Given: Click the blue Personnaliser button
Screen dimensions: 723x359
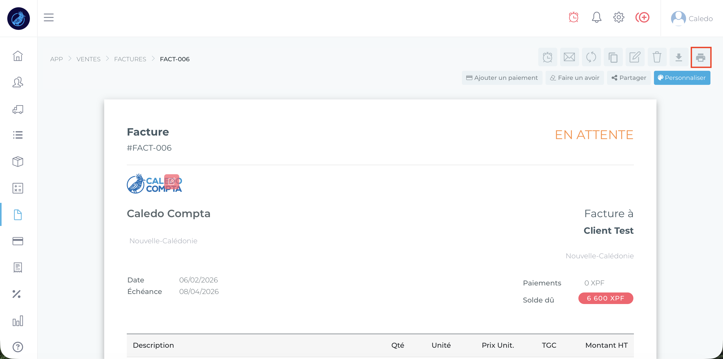Looking at the screenshot, I should click(682, 78).
